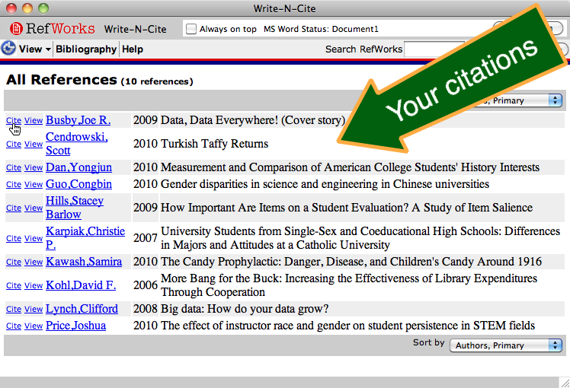This screenshot has height=388, width=570.
Task: Open the Help menu
Action: point(133,49)
